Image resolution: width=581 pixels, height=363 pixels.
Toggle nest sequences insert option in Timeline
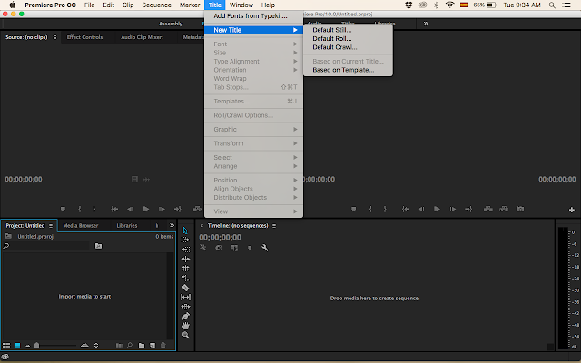click(x=203, y=248)
